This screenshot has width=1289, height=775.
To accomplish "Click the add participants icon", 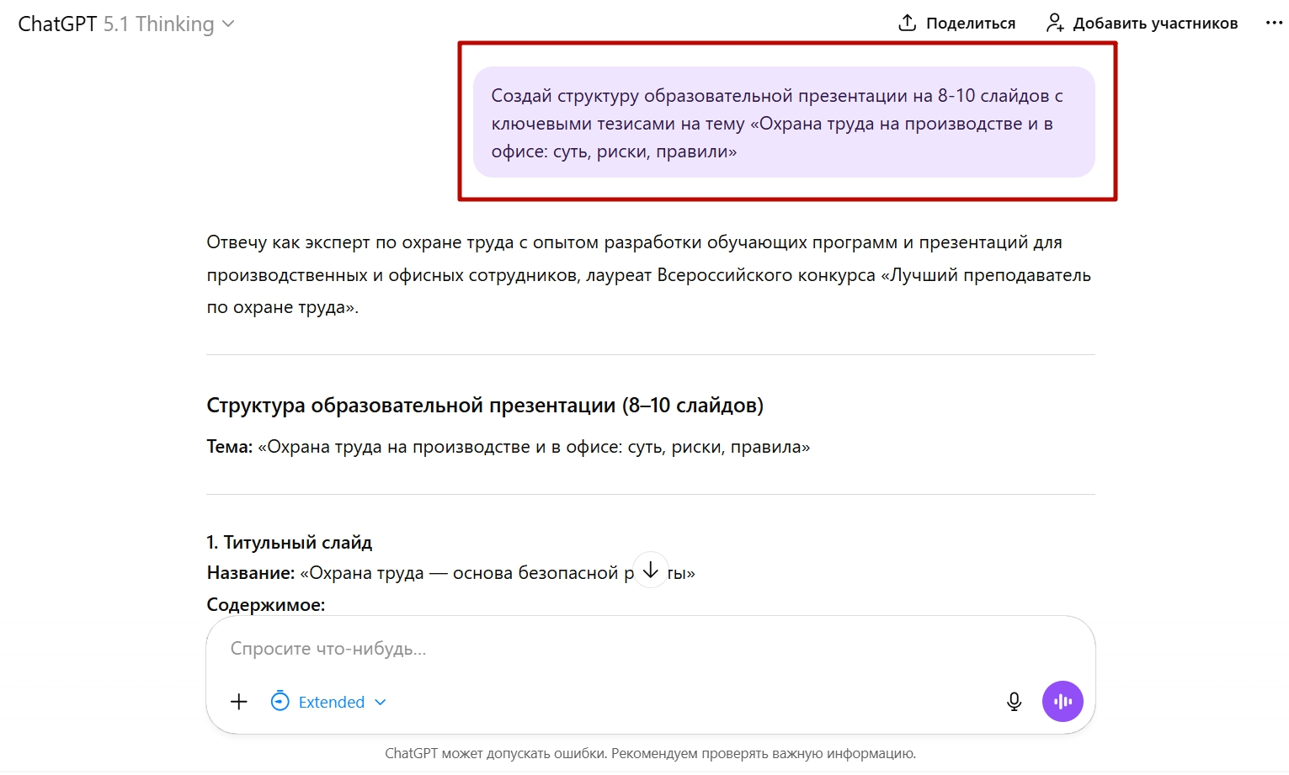I will [x=1055, y=23].
